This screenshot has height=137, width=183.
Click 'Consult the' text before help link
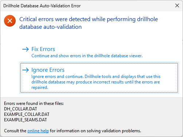[15, 131]
